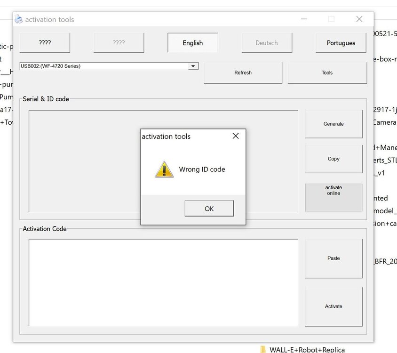This screenshot has width=397, height=353.
Task: Paste into the activation code field
Action: point(333,258)
